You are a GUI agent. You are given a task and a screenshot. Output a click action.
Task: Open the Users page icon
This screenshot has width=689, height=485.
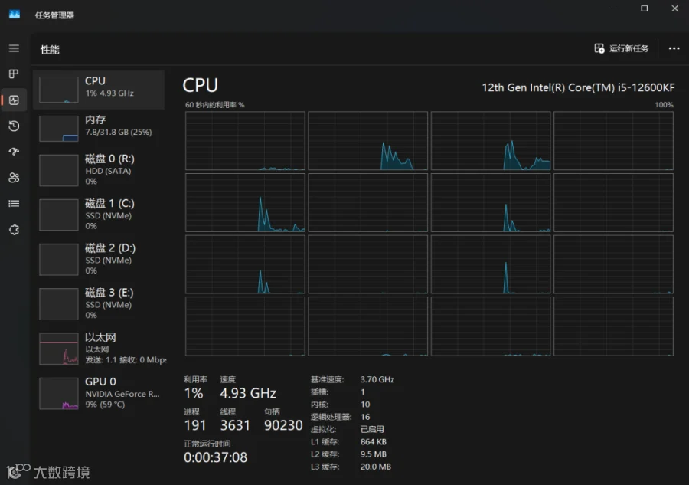coord(14,178)
